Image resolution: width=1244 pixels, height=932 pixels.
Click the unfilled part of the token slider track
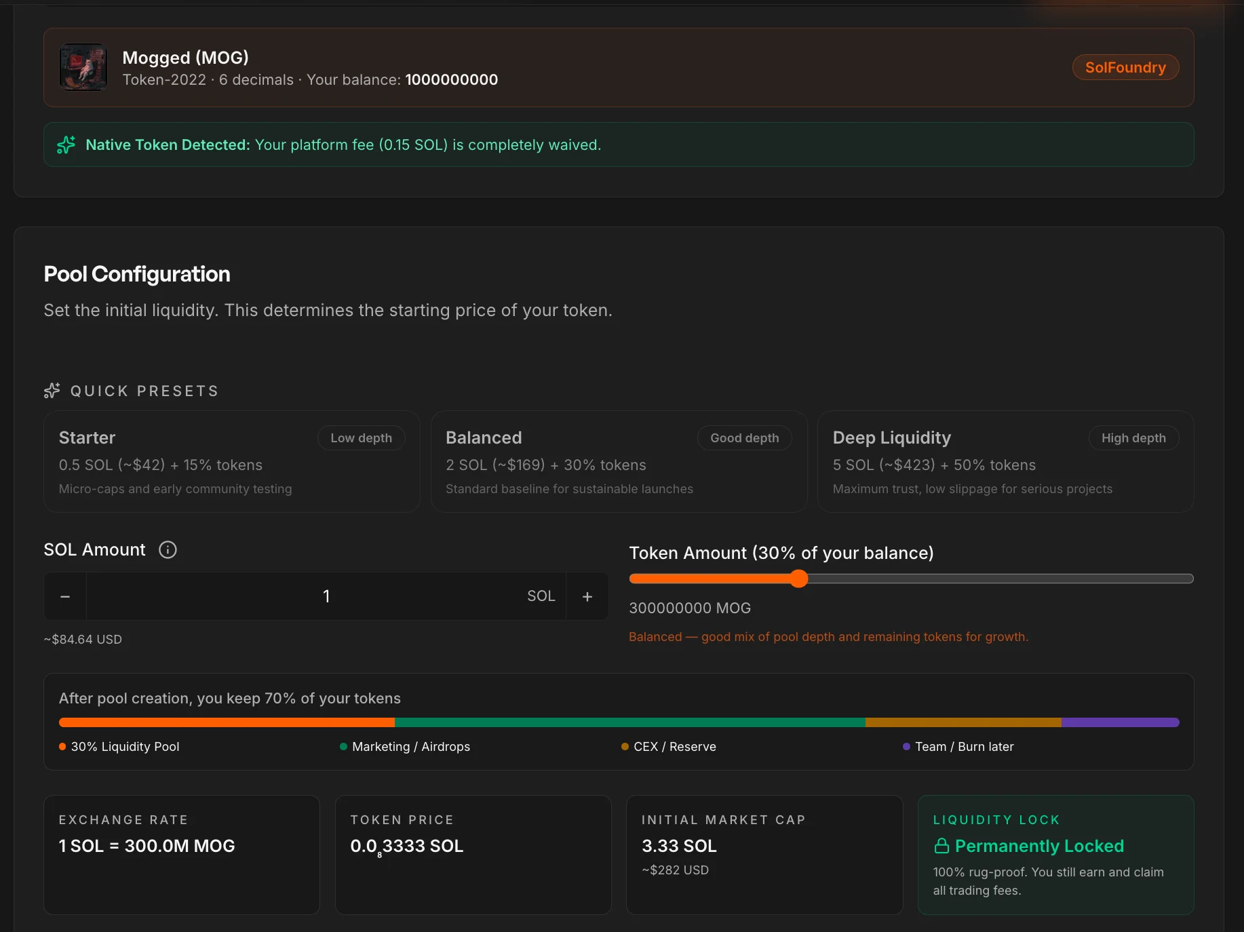tap(1000, 579)
